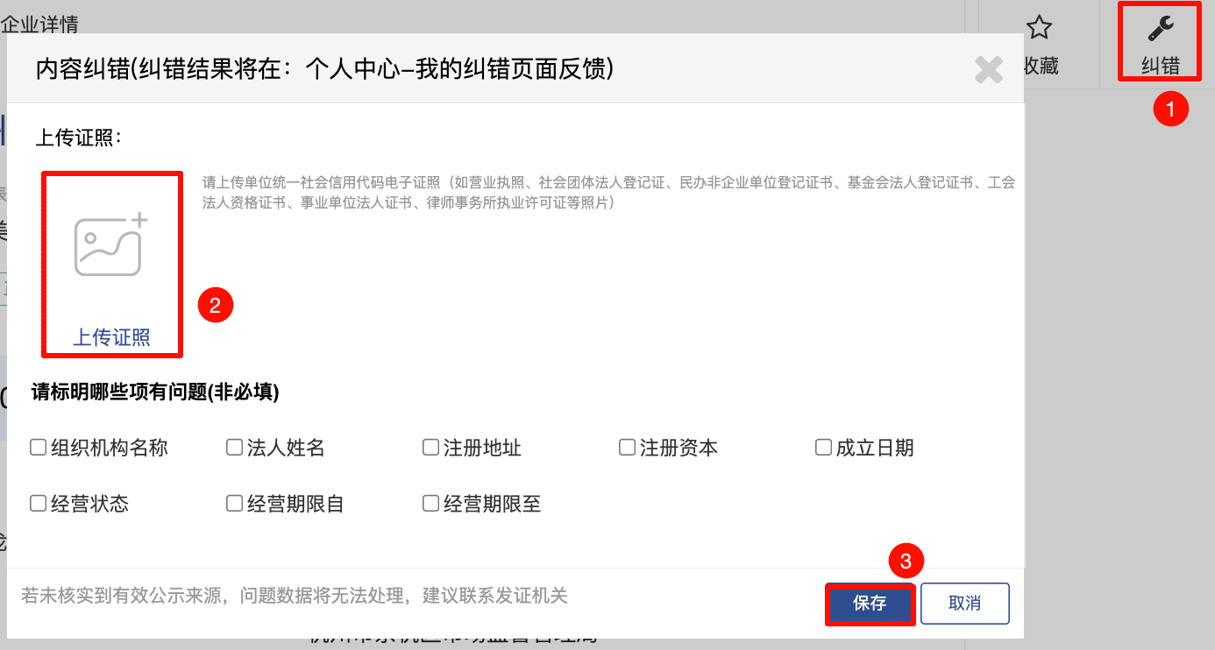Select the 注册资本 checkbox

tap(628, 448)
